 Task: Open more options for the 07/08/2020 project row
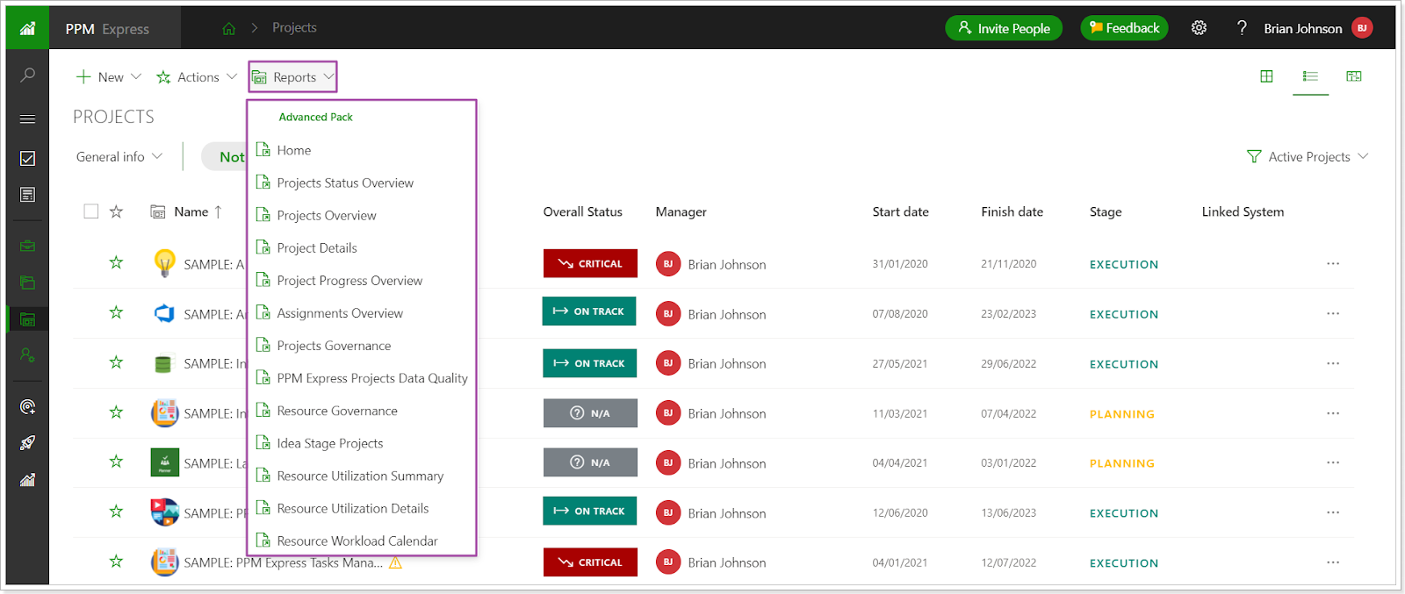pyautogui.click(x=1333, y=313)
